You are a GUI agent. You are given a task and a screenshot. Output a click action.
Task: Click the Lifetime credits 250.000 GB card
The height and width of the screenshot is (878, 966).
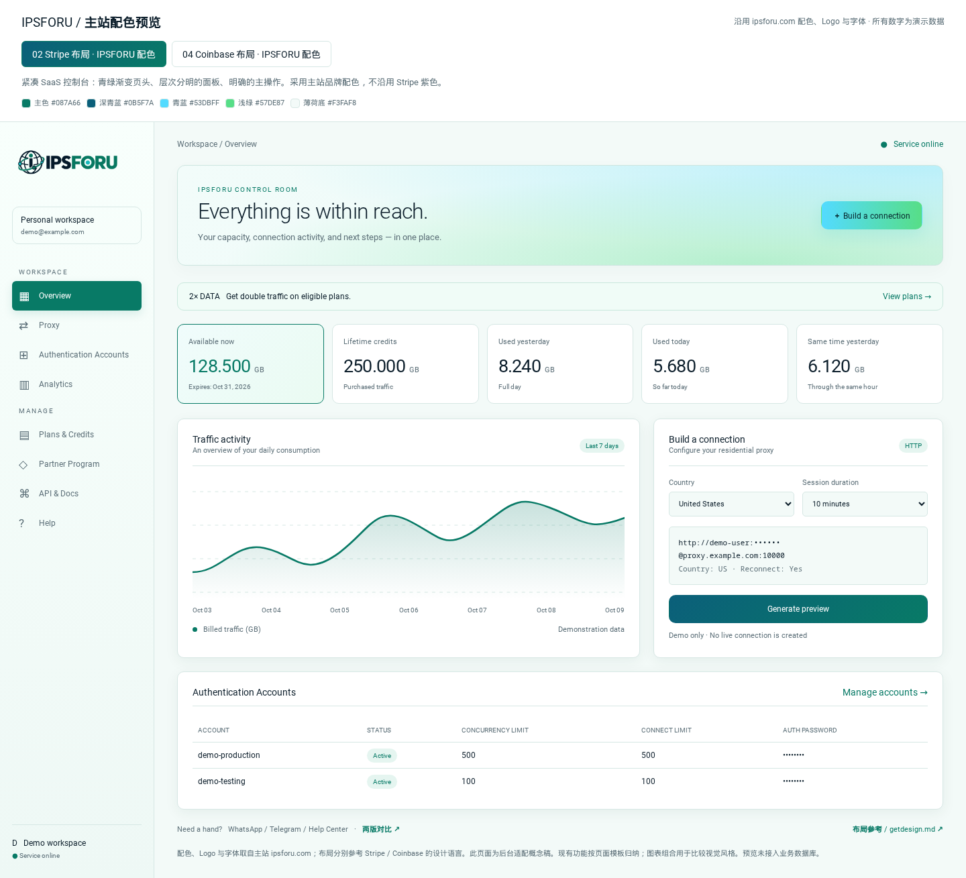(x=405, y=364)
